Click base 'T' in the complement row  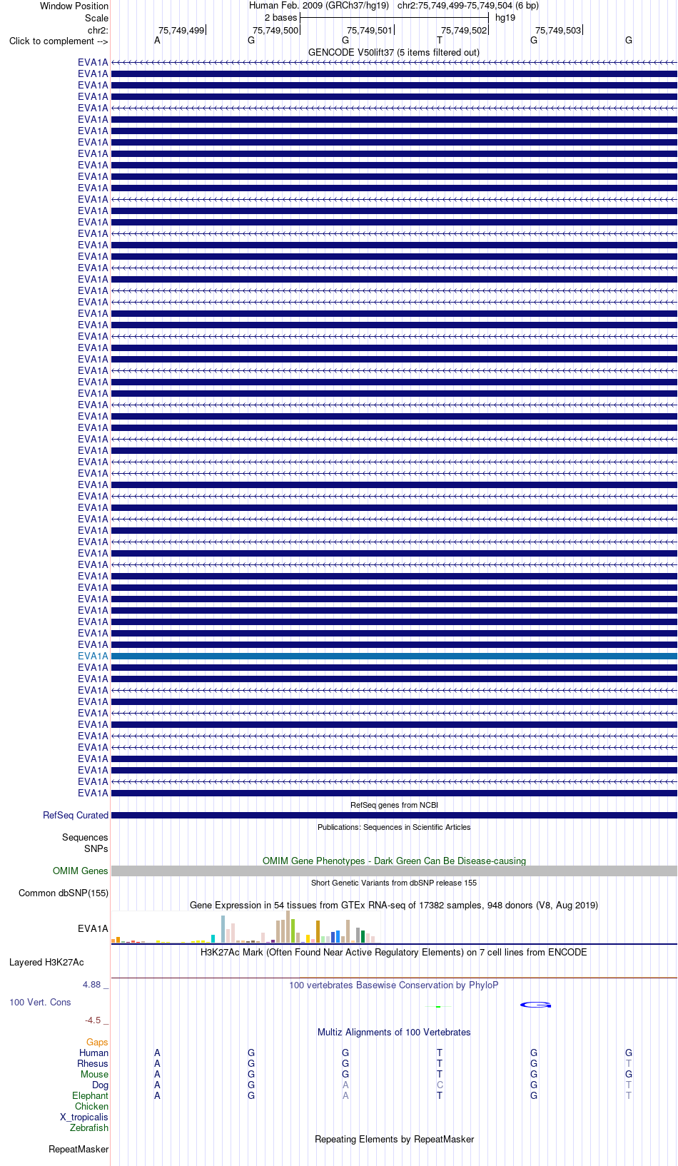pyautogui.click(x=440, y=40)
